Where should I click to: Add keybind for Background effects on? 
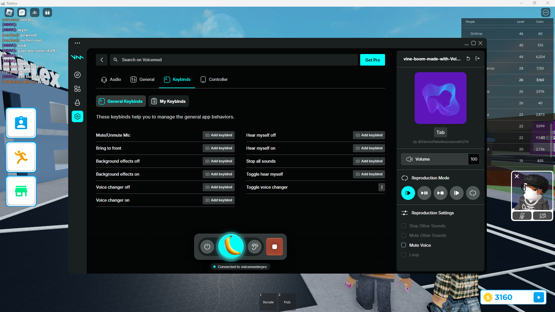pos(219,174)
